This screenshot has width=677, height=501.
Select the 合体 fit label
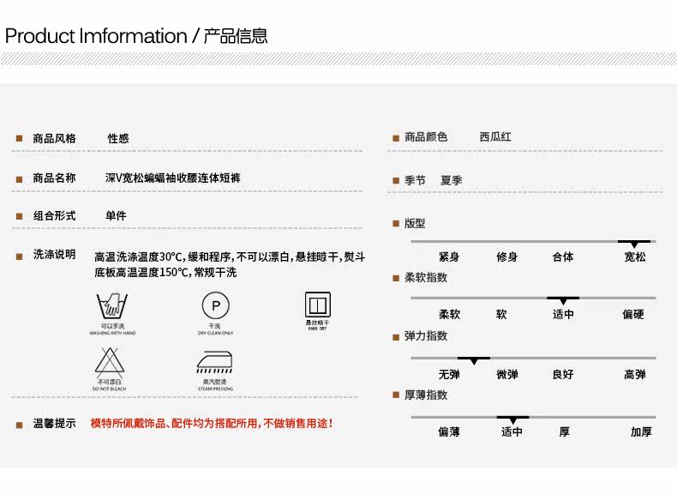pyautogui.click(x=563, y=257)
